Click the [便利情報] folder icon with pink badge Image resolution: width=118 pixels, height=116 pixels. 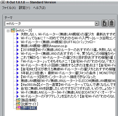pyautogui.click(x=18, y=108)
